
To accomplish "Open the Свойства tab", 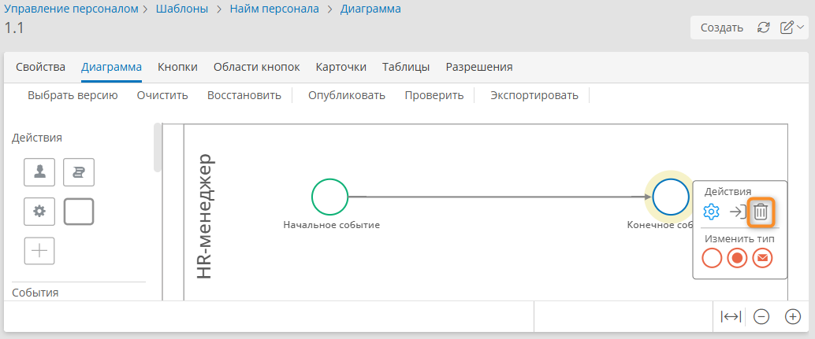I will click(x=40, y=67).
